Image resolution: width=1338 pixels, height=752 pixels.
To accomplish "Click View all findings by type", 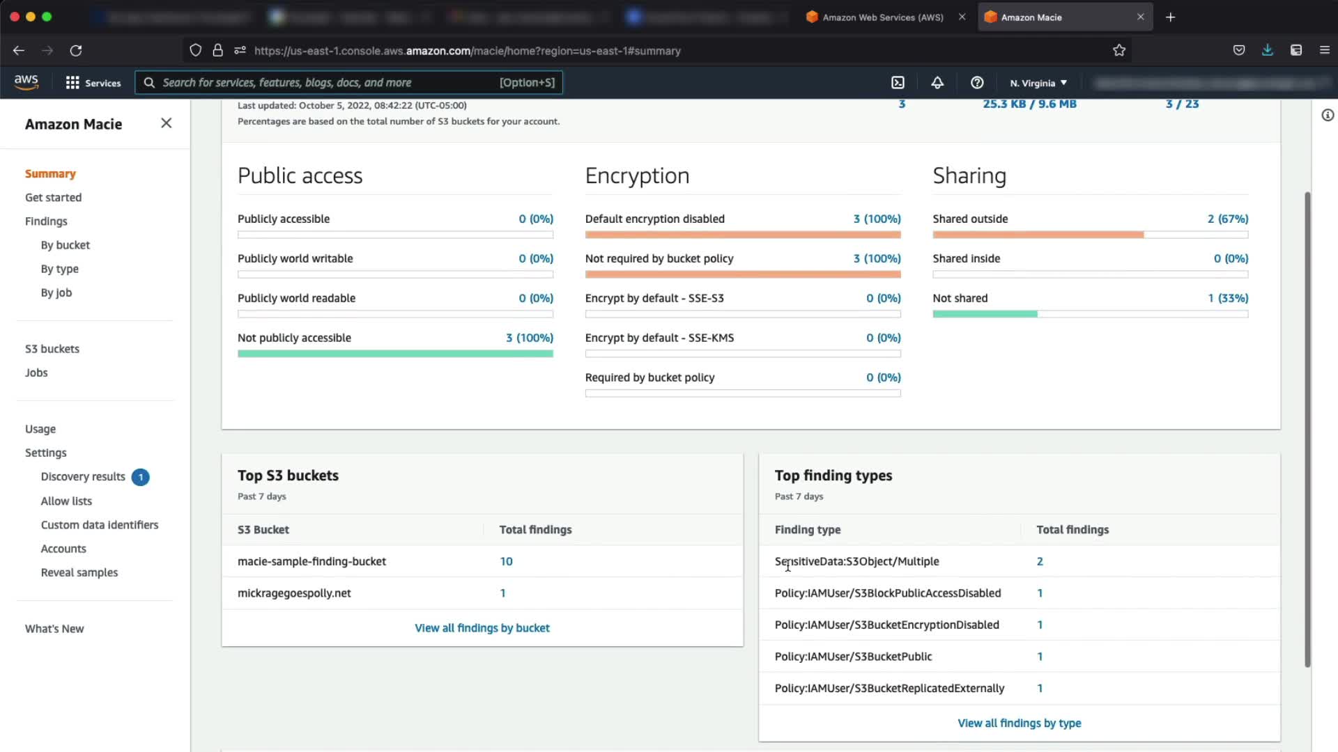I will [x=1019, y=723].
